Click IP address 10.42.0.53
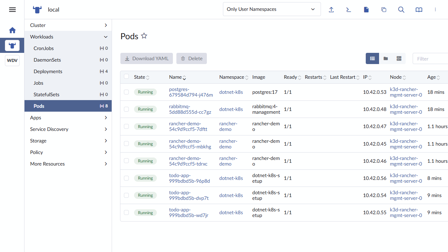 [x=374, y=92]
